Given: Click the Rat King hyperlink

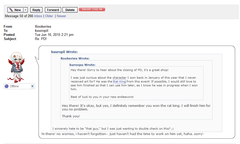Looking at the screenshot, I should pos(119,81).
